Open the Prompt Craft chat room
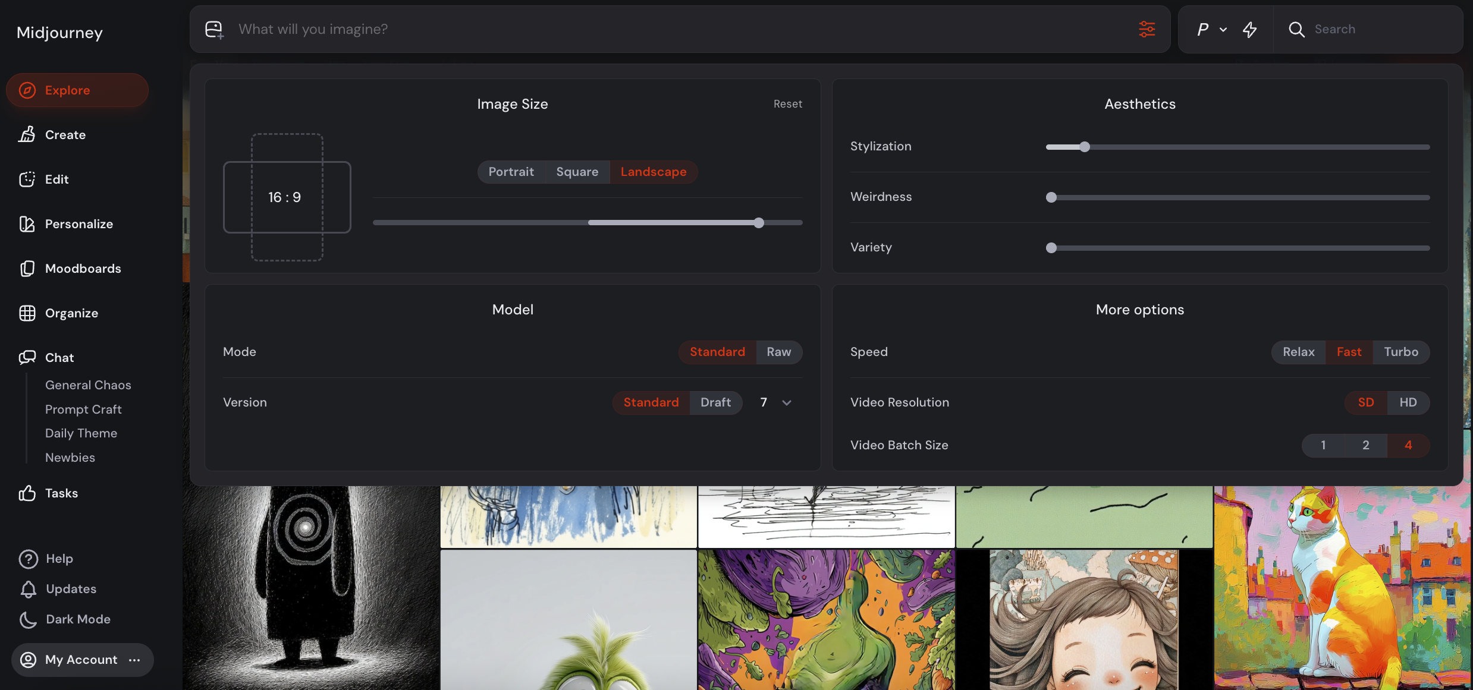 [83, 409]
